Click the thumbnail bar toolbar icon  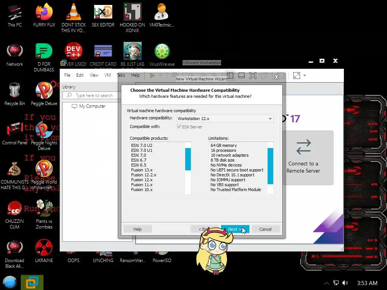241,76
